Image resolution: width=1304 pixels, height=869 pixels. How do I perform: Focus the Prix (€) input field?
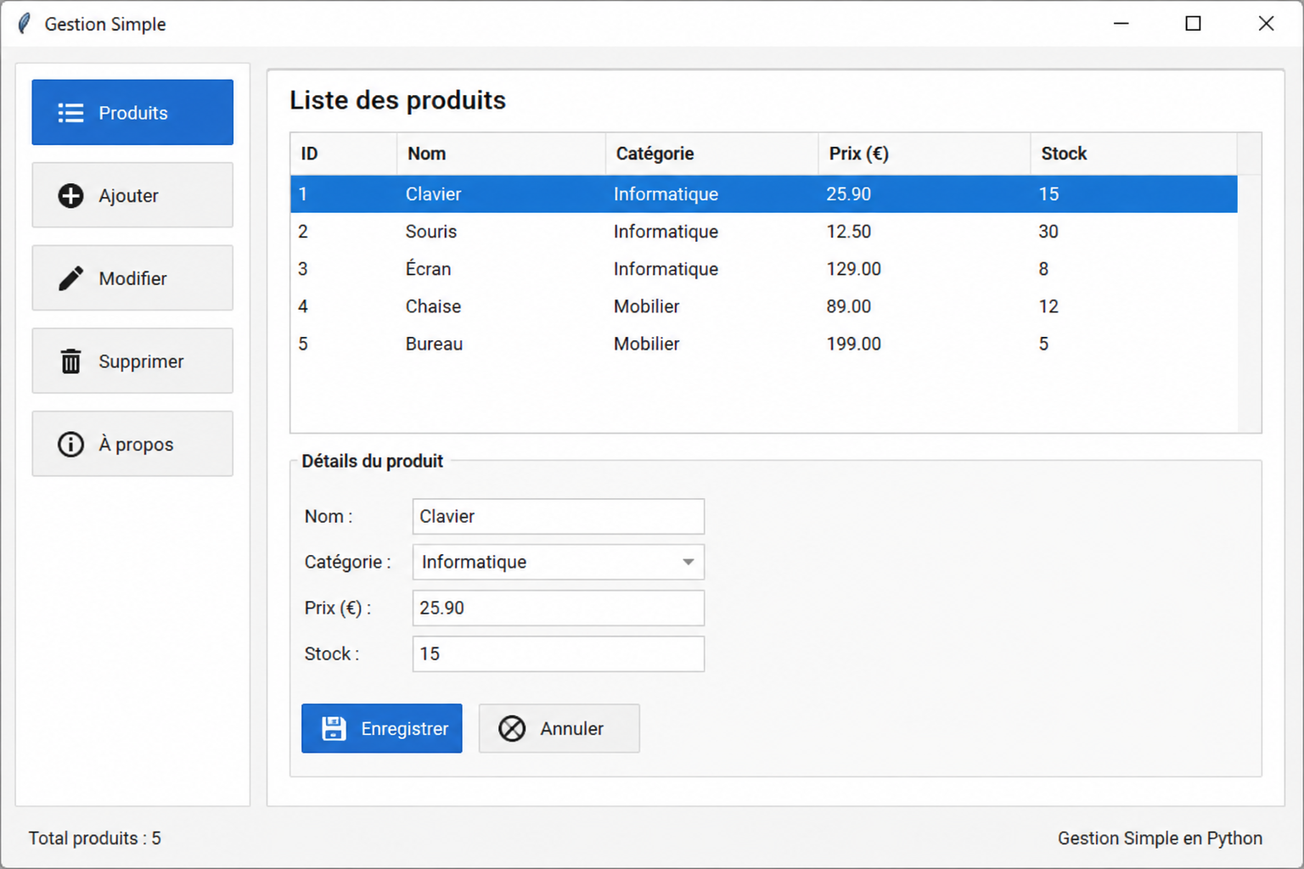pyautogui.click(x=559, y=608)
